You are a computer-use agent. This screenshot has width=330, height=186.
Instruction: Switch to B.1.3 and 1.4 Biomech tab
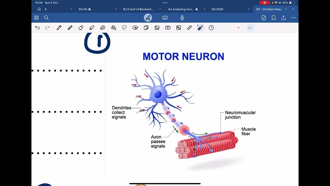point(138,9)
